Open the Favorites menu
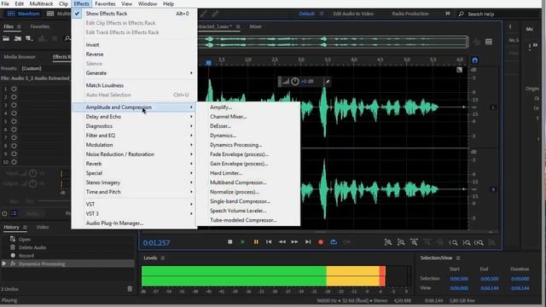Screen dimensions: 546x307 coord(105,3)
